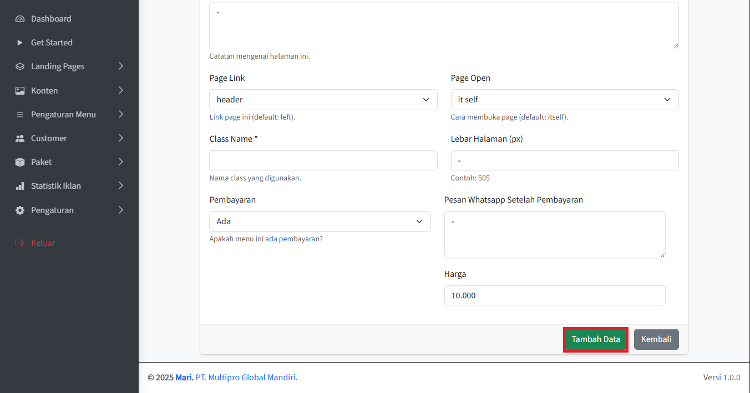Follow the PT. Multipro Global Mandiri link
Image resolution: width=750 pixels, height=393 pixels.
246,378
